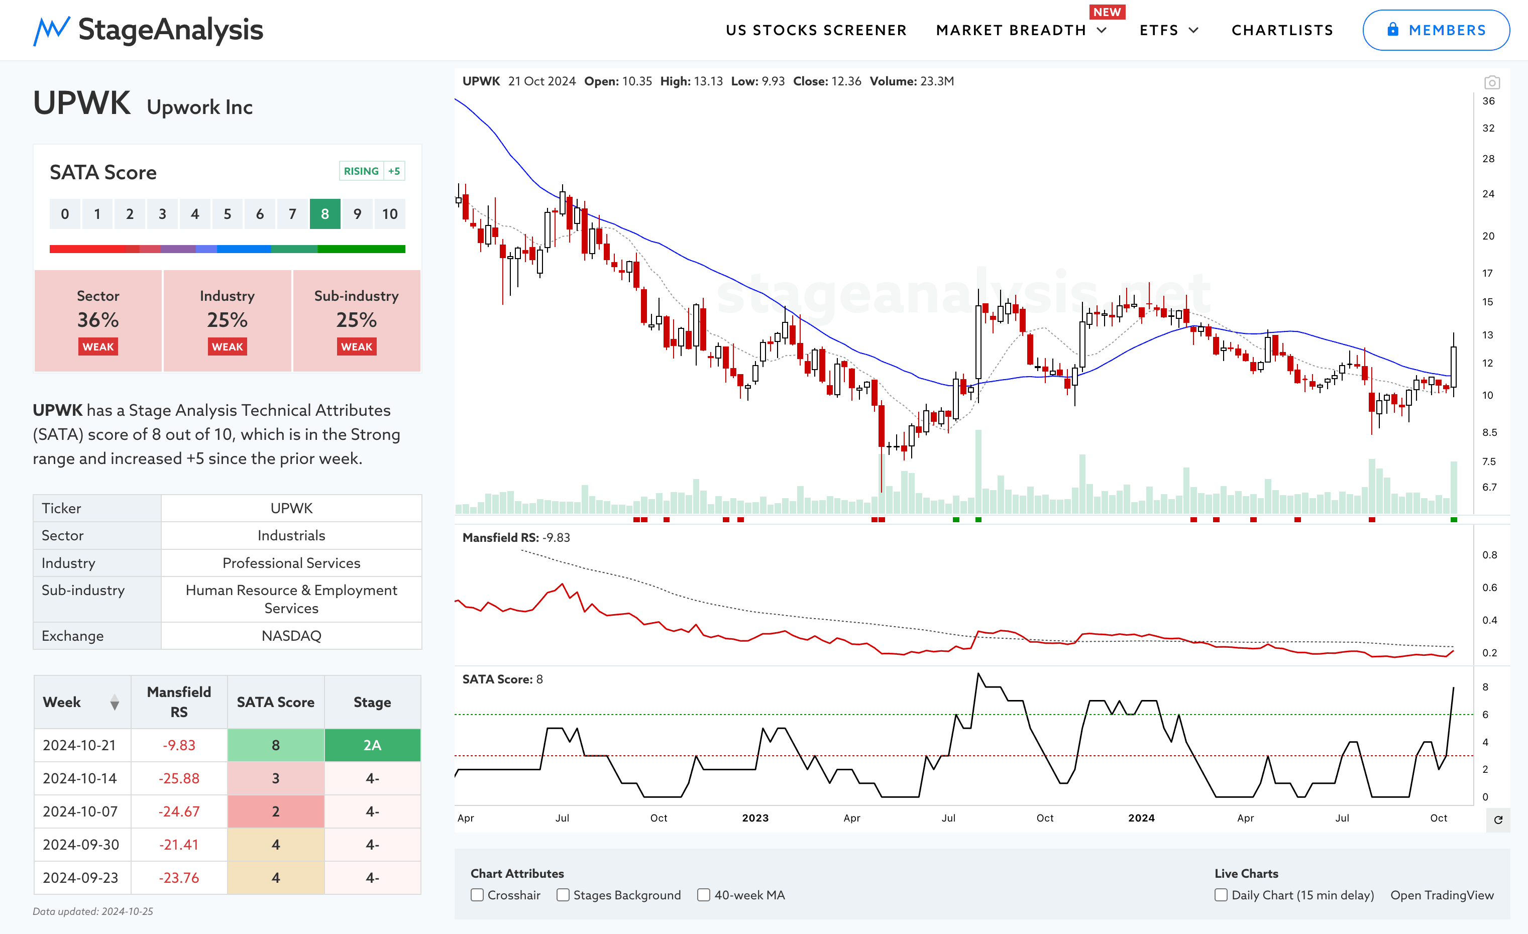The height and width of the screenshot is (934, 1528).
Task: Toggle the Stages Background checkbox
Action: [563, 894]
